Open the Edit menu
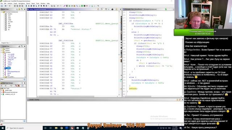The width and height of the screenshot is (232, 130). coord(5,3)
